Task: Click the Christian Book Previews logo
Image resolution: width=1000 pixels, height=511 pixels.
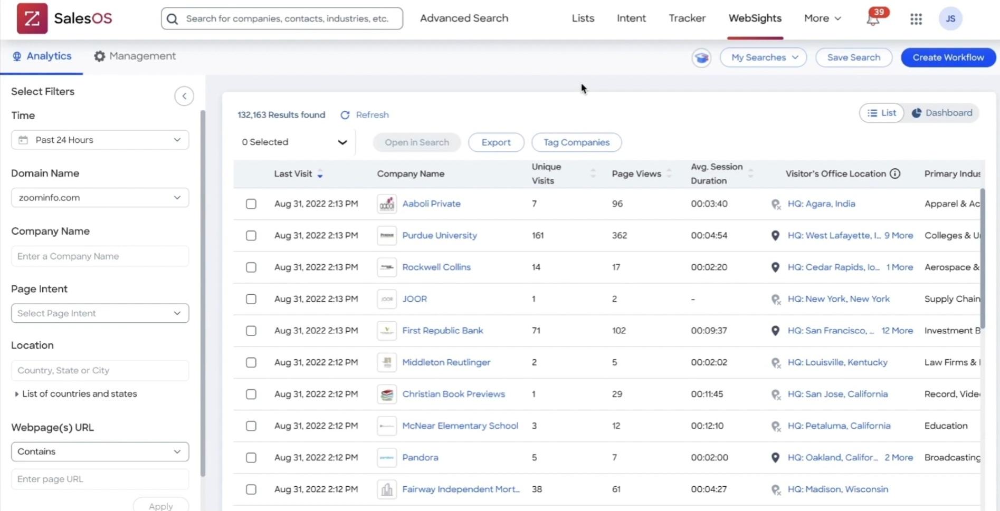Action: [387, 394]
